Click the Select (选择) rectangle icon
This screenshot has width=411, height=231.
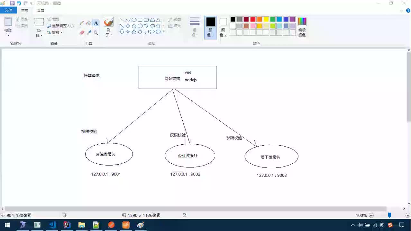click(39, 22)
